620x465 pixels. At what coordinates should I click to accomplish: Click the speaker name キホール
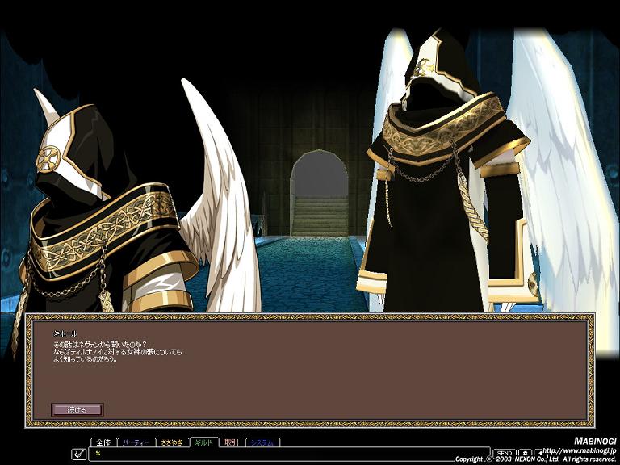tap(65, 333)
